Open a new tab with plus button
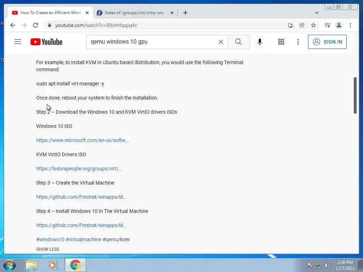This screenshot has width=363, height=272. tap(185, 13)
